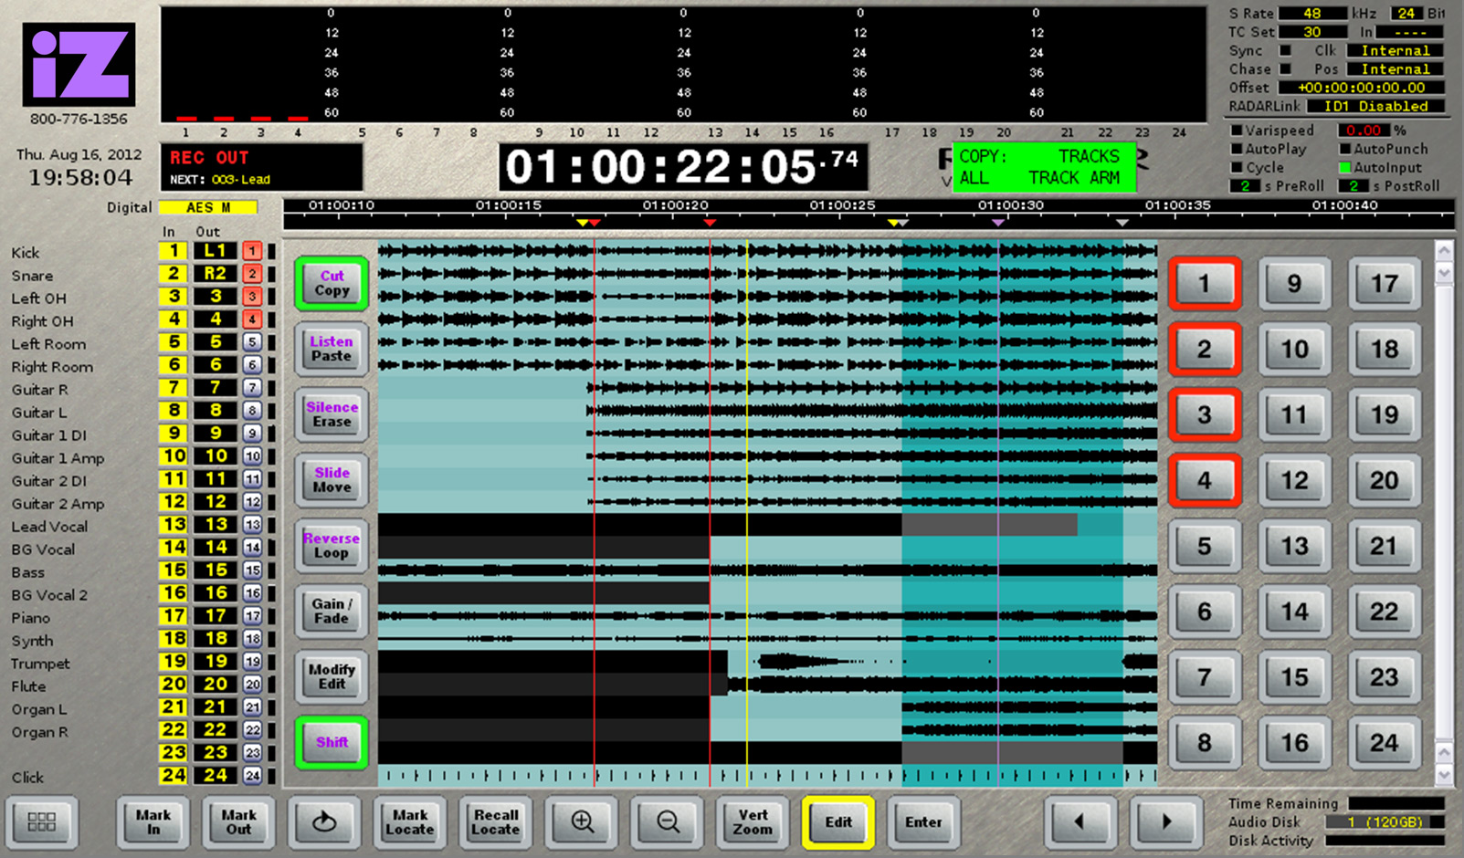Click the waveform vertical scrollbar down arrow

pyautogui.click(x=1444, y=774)
